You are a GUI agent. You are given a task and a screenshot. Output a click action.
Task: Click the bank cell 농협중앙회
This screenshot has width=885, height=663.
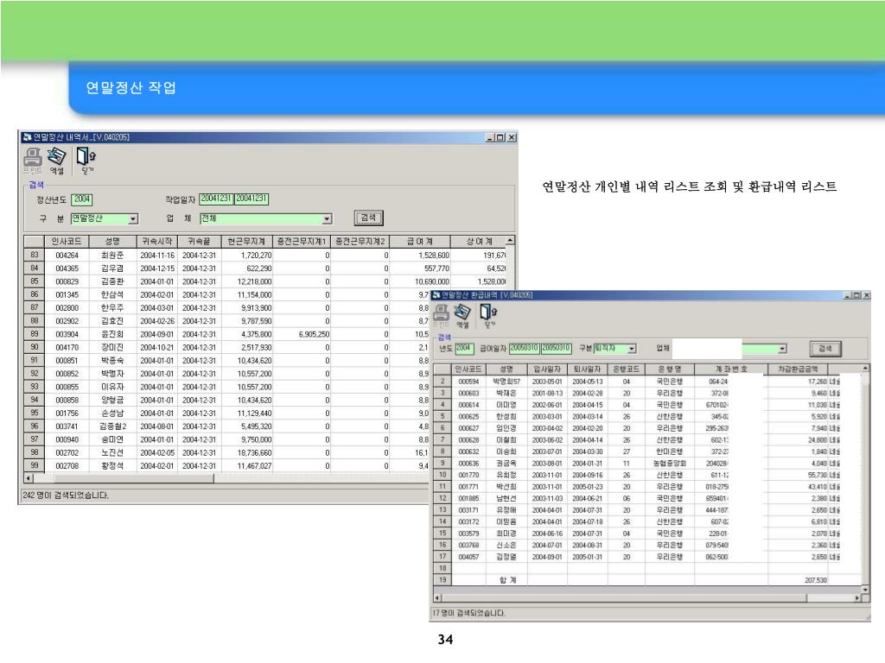coord(670,464)
